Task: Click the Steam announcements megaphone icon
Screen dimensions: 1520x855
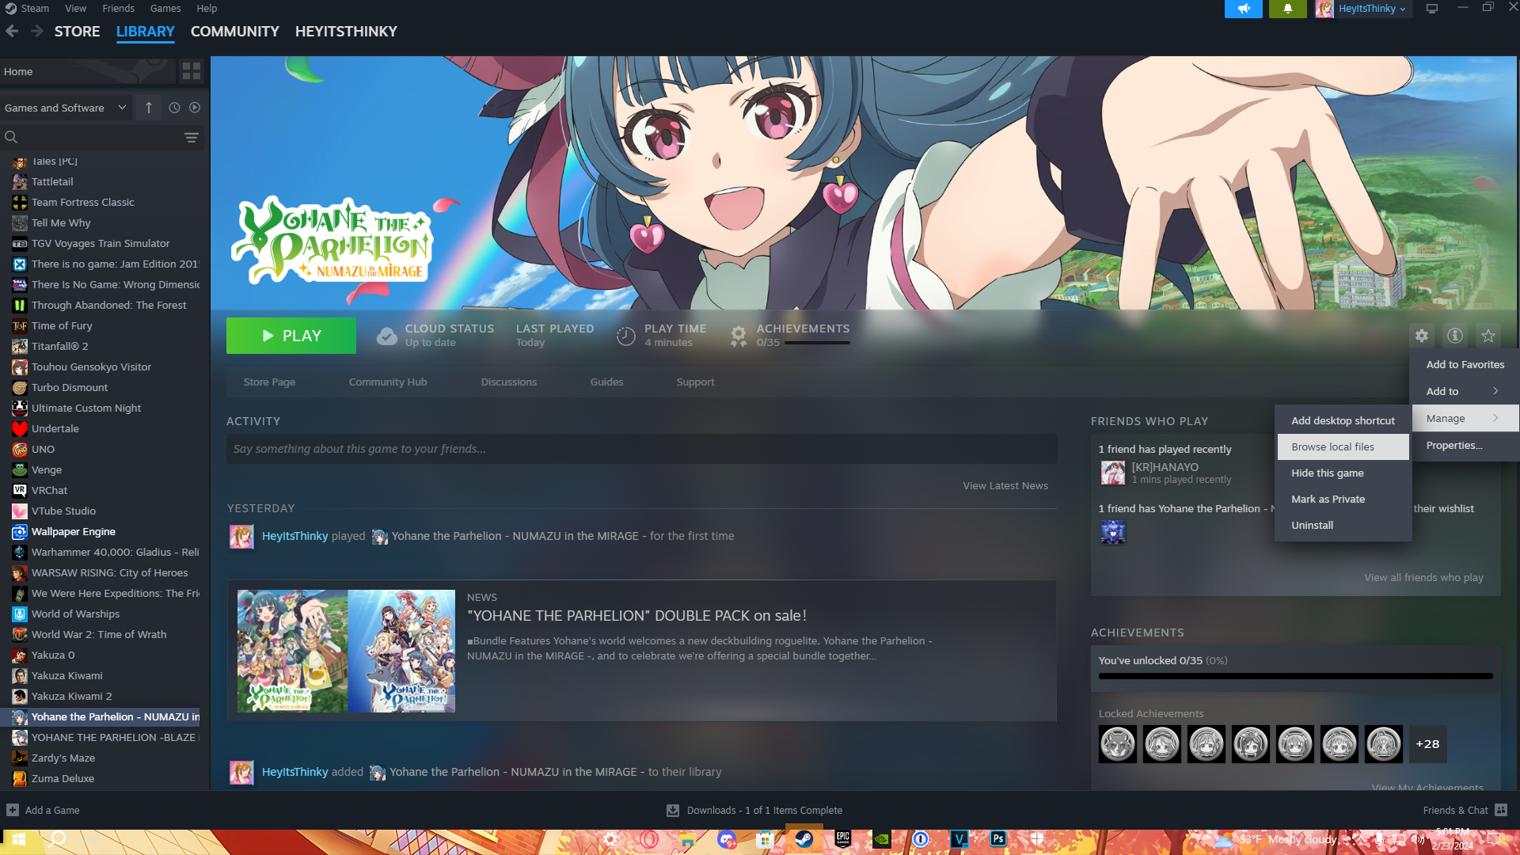Action: tap(1244, 9)
